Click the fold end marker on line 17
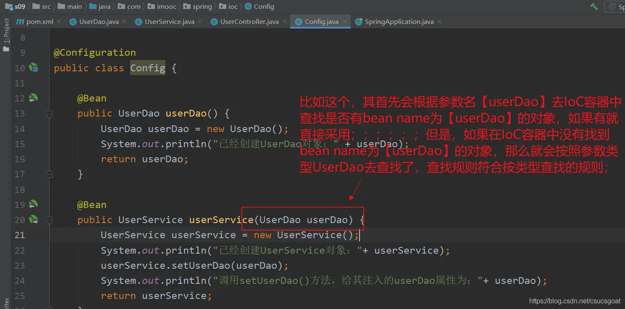Image resolution: width=625 pixels, height=309 pixels. tap(50, 174)
